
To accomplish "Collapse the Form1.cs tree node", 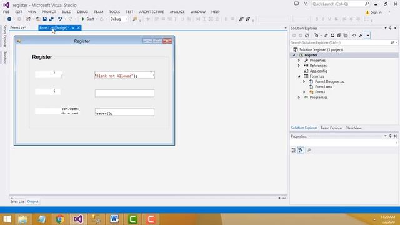I will point(299,76).
